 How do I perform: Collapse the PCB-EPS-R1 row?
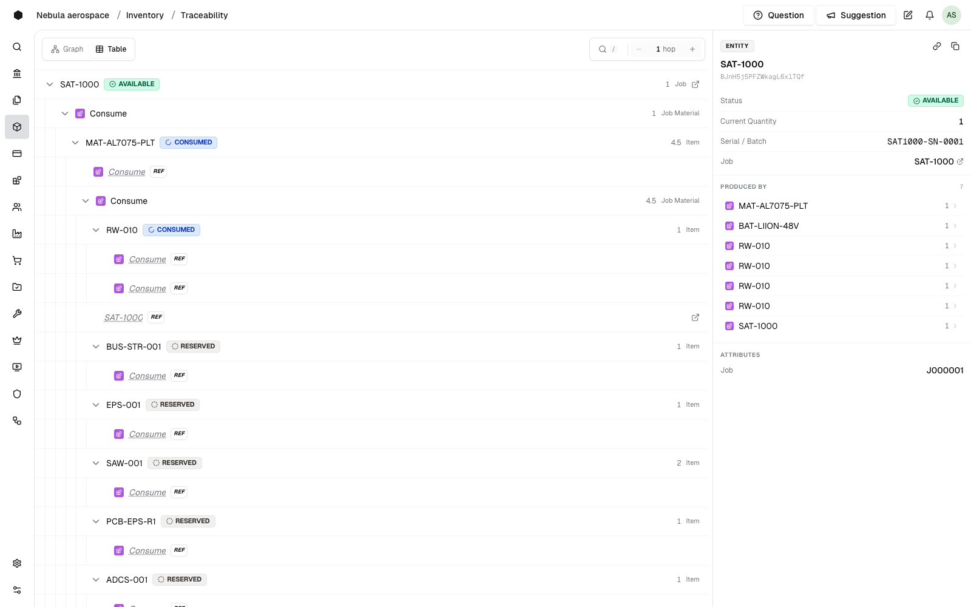point(96,521)
